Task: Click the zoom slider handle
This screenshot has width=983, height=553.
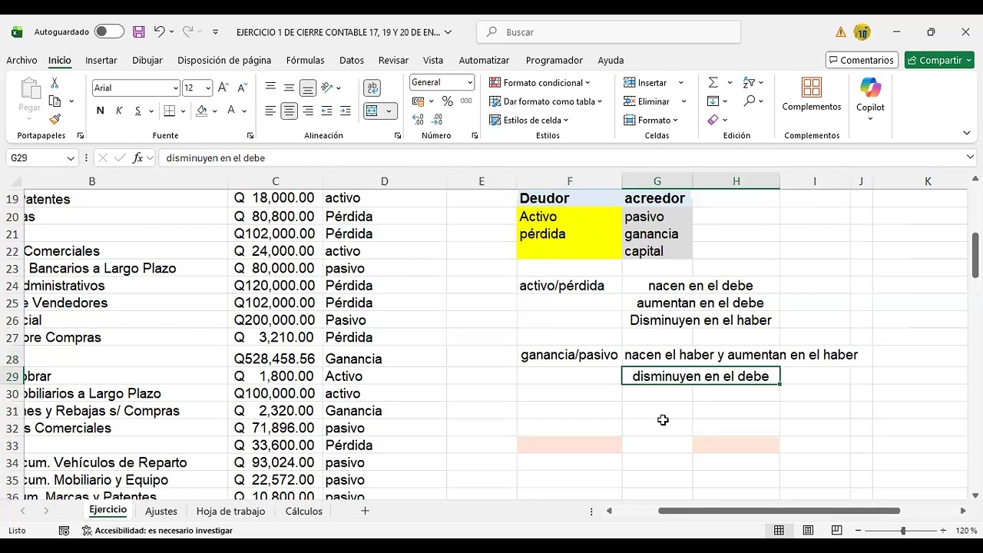Action: point(903,531)
